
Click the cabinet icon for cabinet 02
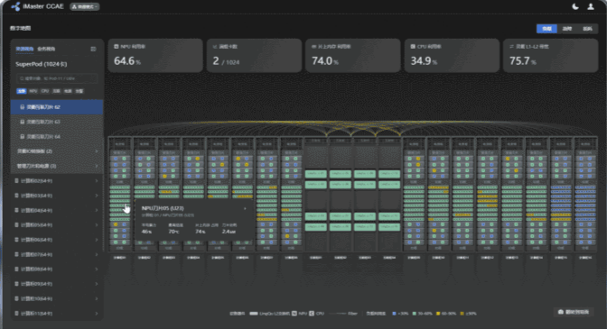(16, 180)
